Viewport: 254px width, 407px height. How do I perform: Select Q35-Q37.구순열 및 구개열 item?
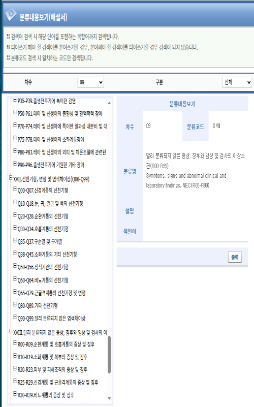[40, 242]
